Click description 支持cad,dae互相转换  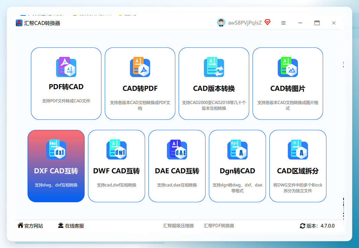177,185
